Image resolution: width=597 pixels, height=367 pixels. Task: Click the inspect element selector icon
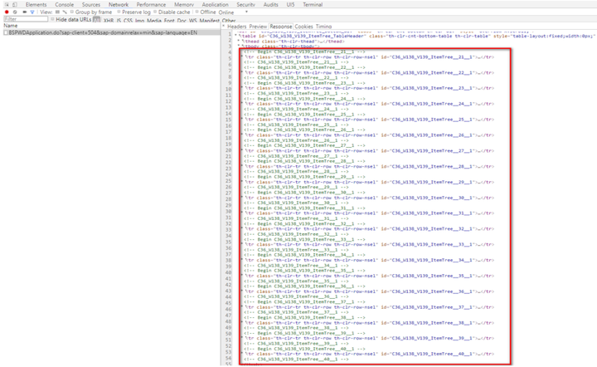pos(7,5)
